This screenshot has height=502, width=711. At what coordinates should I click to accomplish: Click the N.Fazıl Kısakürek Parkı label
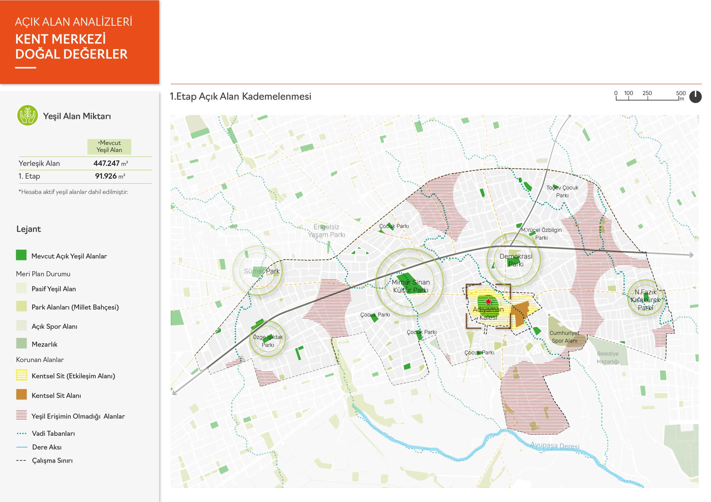[x=645, y=300]
